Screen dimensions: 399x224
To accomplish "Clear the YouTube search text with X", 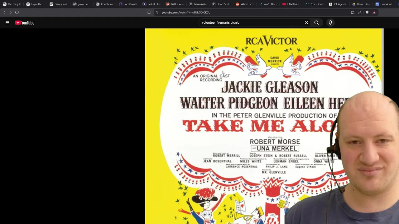I will [306, 22].
